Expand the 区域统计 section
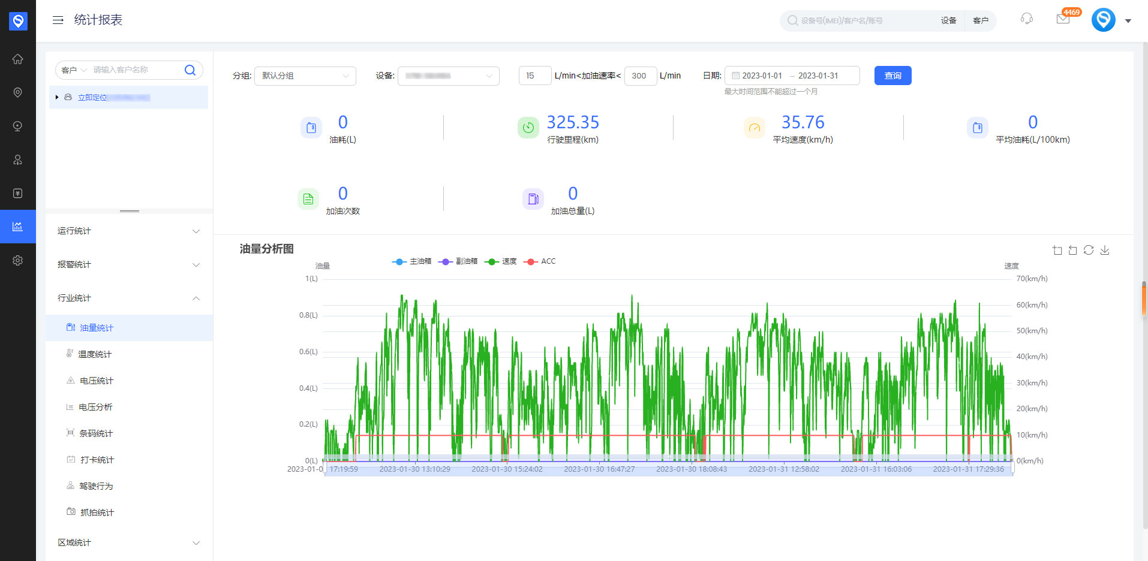The width and height of the screenshot is (1148, 561). [x=129, y=543]
